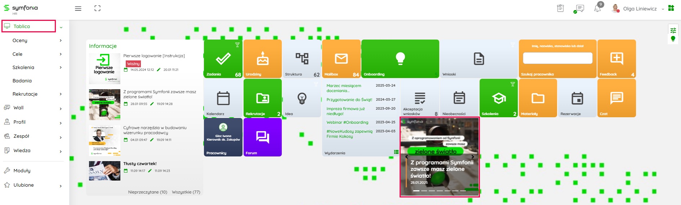Open the Mailbox tile
Viewport: 681px width, 205px height.
tap(341, 59)
